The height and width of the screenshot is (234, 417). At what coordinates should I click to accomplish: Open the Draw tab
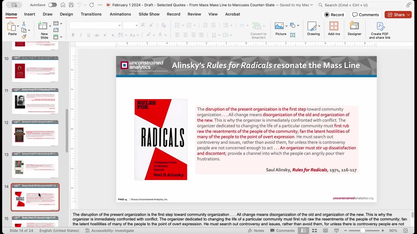[x=48, y=14]
